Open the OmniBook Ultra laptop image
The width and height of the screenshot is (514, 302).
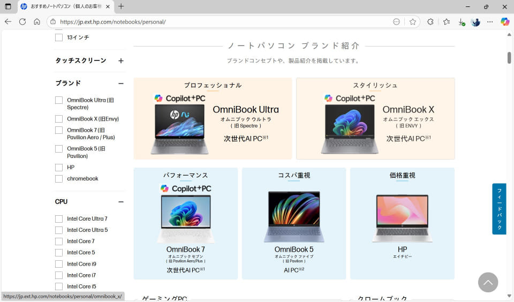pyautogui.click(x=179, y=129)
